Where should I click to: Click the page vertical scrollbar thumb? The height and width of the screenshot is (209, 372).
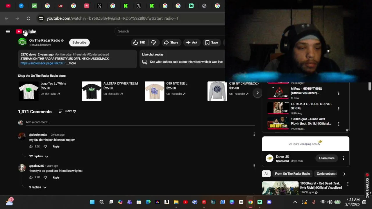pos(370,86)
